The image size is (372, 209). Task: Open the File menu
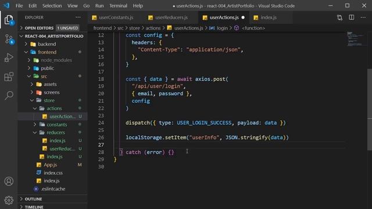coord(19,6)
